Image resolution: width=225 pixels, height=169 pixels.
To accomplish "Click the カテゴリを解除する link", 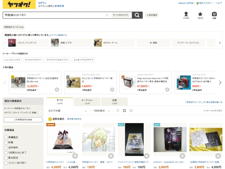I will [x=58, y=35].
